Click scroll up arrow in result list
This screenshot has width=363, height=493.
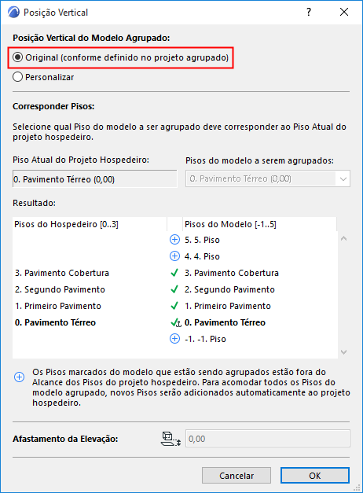[343, 239]
